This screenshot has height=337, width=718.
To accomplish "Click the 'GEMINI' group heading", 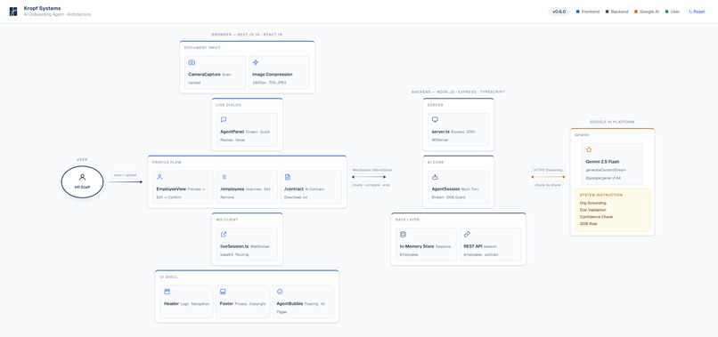I will (x=582, y=135).
